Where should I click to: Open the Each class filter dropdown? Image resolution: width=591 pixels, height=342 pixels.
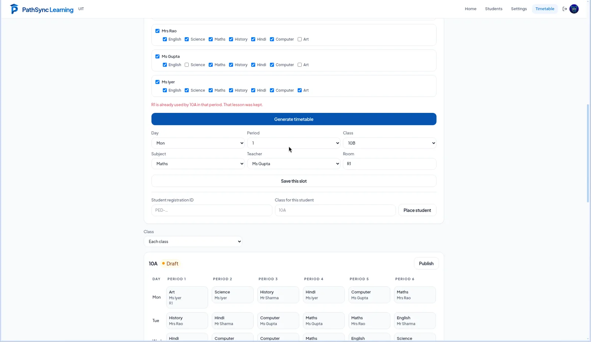[193, 242]
